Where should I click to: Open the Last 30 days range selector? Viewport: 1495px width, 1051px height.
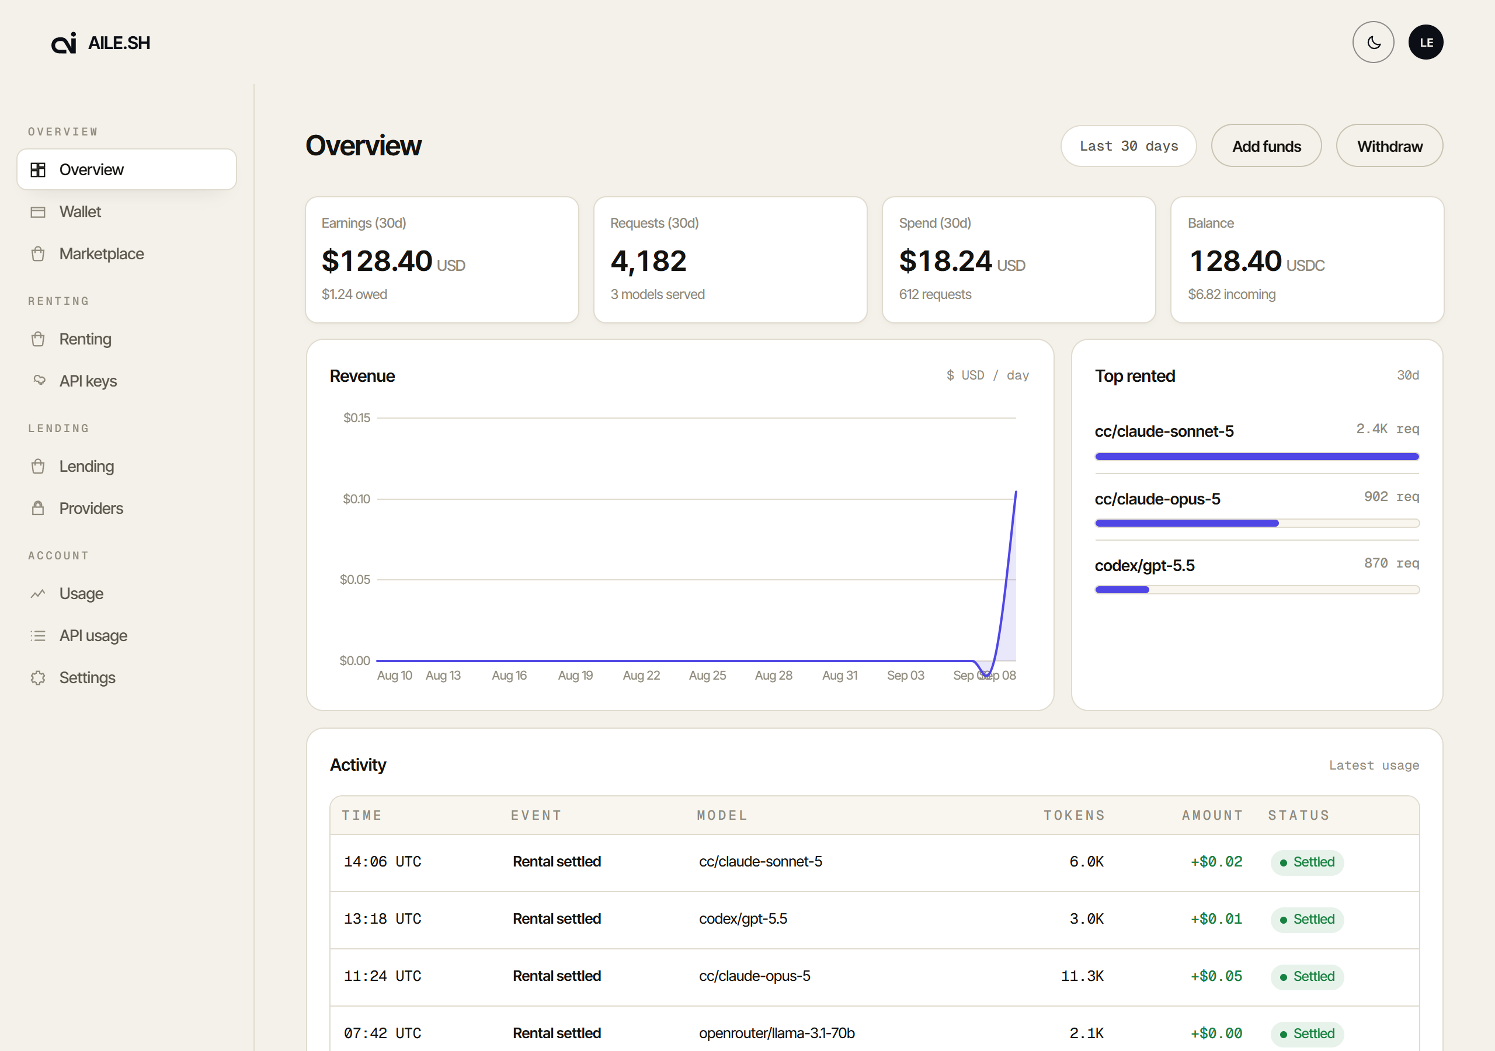[1128, 146]
